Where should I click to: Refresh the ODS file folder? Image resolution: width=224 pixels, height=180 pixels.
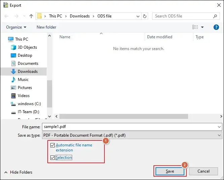(x=144, y=16)
